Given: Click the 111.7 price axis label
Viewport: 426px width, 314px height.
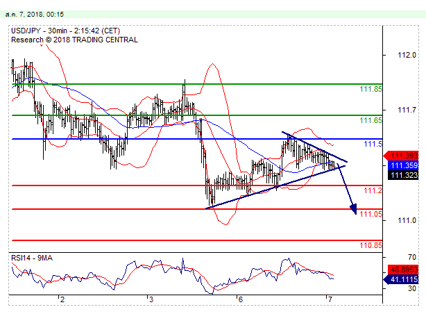Looking at the screenshot, I should 407,110.
